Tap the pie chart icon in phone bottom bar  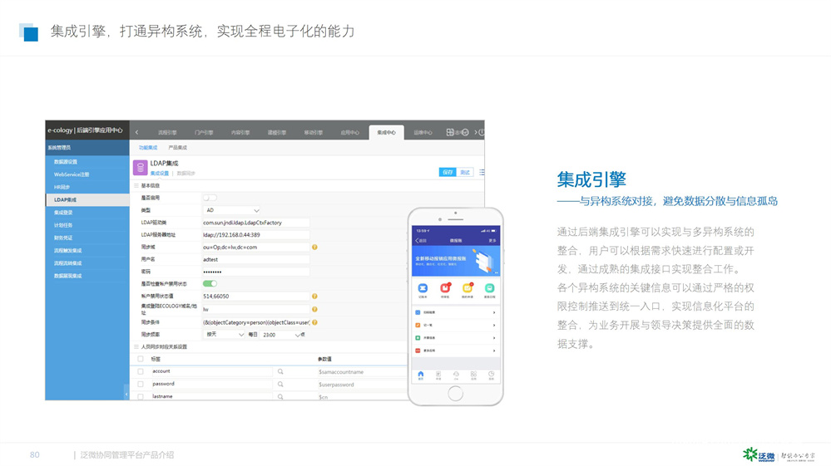pyautogui.click(x=492, y=375)
